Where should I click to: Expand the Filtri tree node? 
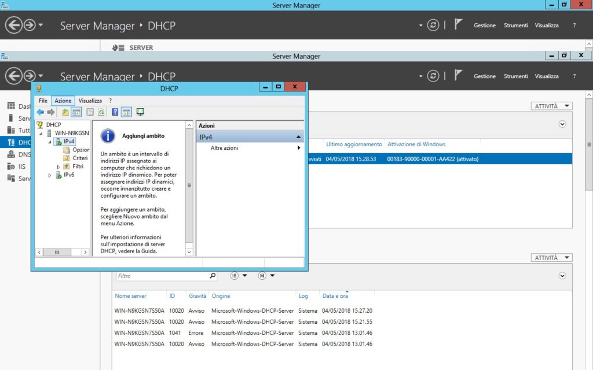point(58,166)
